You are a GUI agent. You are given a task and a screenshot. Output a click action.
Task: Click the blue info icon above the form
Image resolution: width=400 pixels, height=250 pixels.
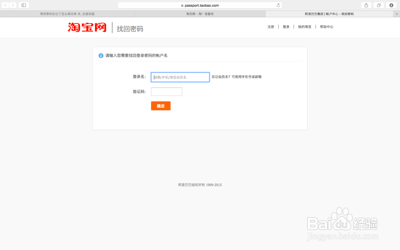pyautogui.click(x=100, y=55)
